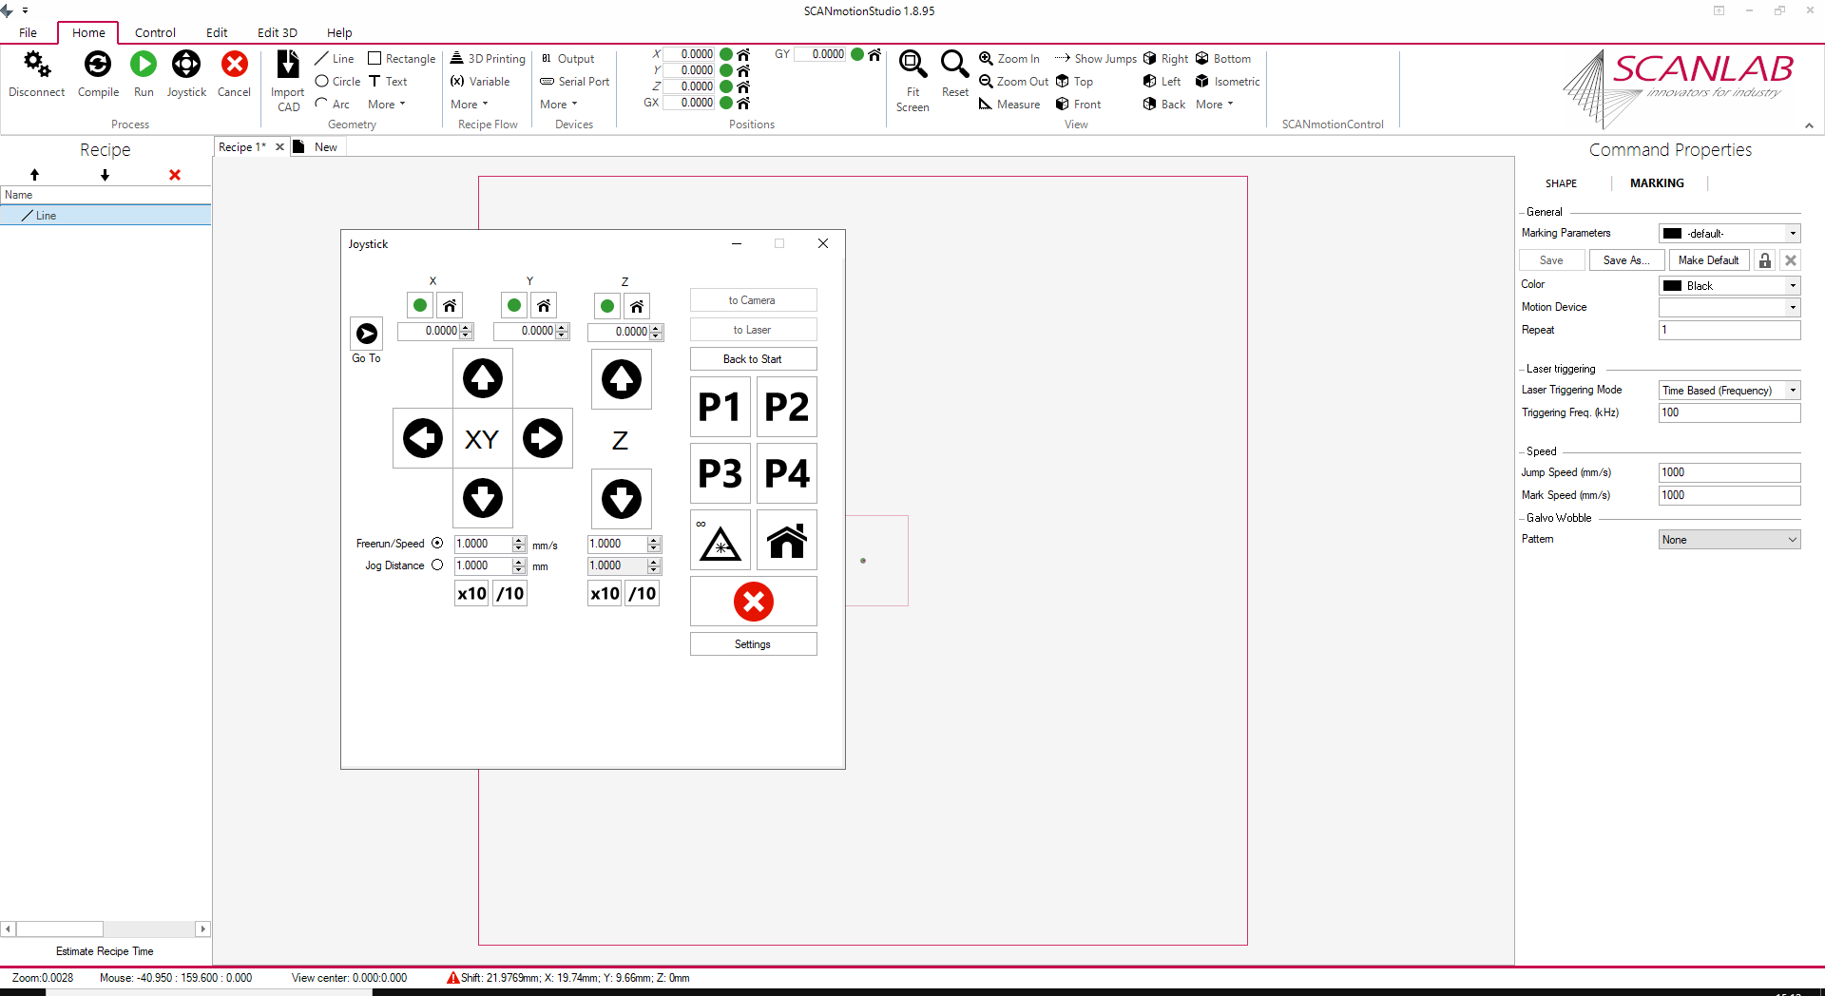This screenshot has width=1825, height=996.
Task: Open the File menu
Action: (x=29, y=32)
